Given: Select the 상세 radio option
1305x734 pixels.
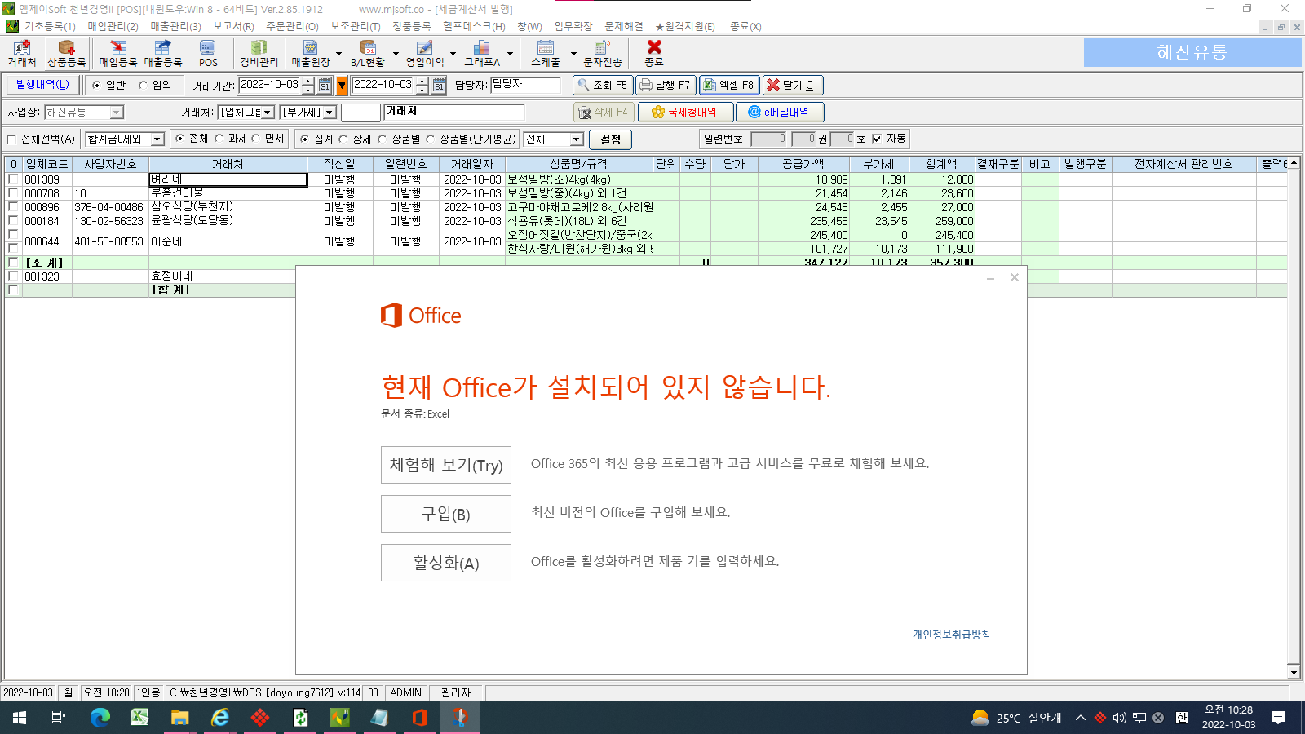Looking at the screenshot, I should [343, 139].
